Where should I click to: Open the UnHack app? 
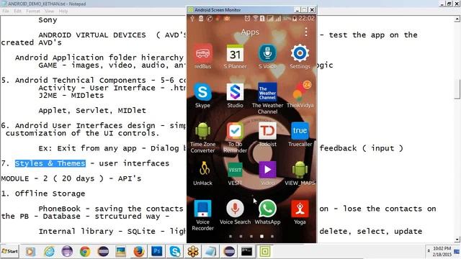click(204, 170)
